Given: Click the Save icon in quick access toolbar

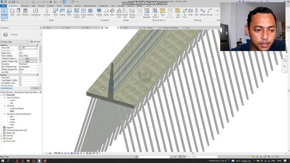Looking at the screenshot, I should 13,2.
